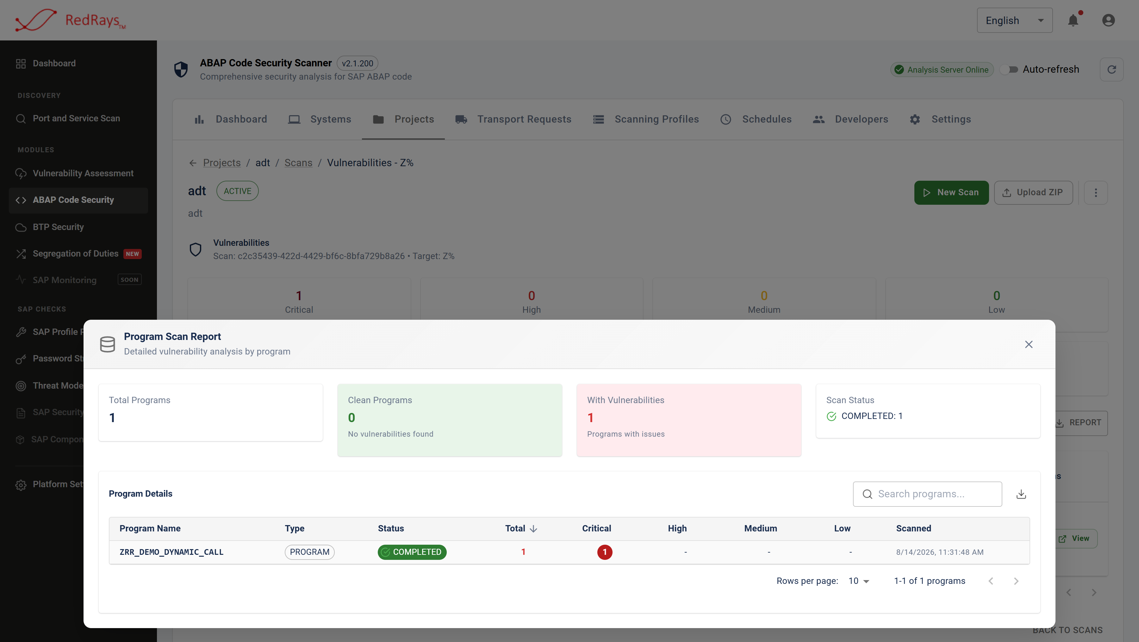Click in the Search programs field
The image size is (1139, 642).
coord(927,494)
